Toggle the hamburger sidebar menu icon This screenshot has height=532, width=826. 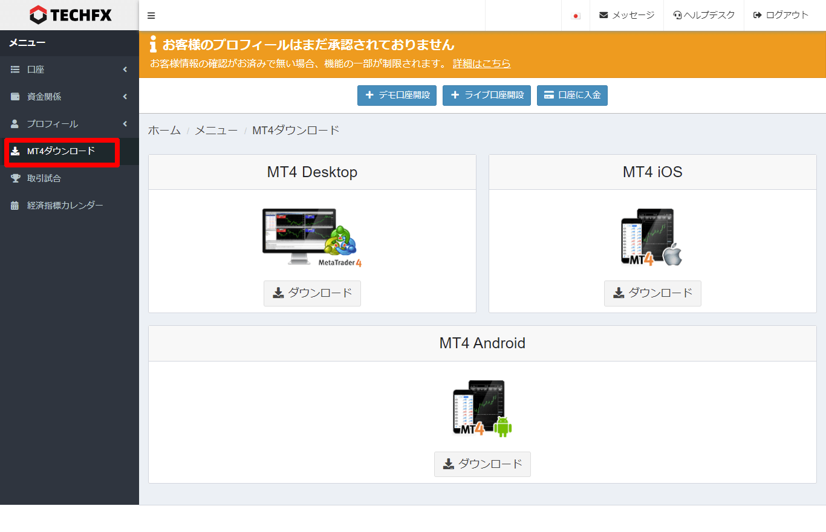click(151, 16)
